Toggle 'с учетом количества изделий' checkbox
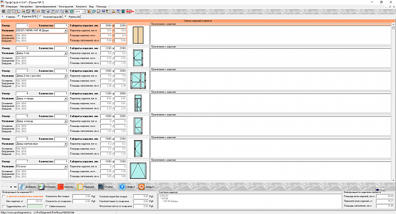This screenshot has width=396, height=214. point(3,196)
